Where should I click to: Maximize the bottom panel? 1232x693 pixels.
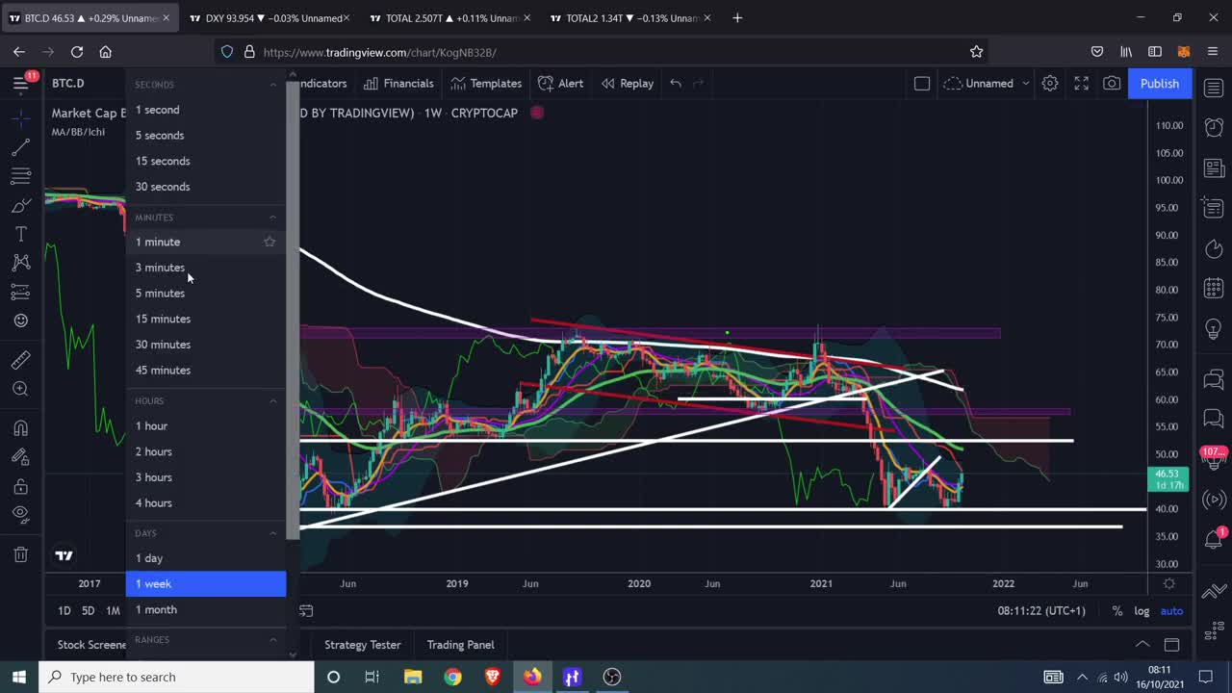[1171, 645]
